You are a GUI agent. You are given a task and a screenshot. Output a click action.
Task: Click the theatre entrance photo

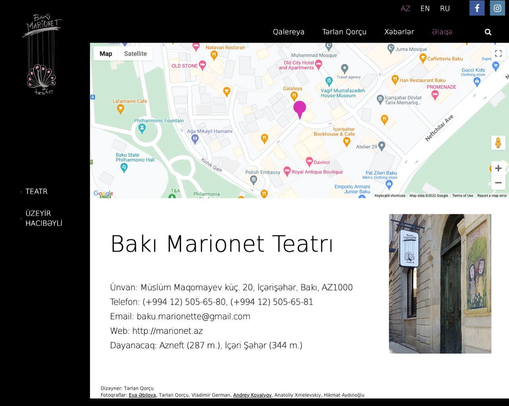(440, 283)
